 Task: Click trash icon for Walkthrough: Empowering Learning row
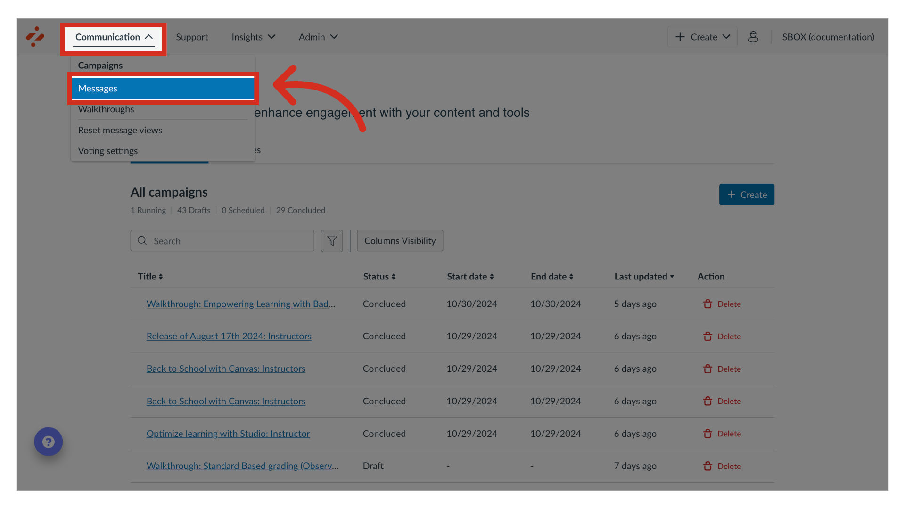(x=708, y=304)
